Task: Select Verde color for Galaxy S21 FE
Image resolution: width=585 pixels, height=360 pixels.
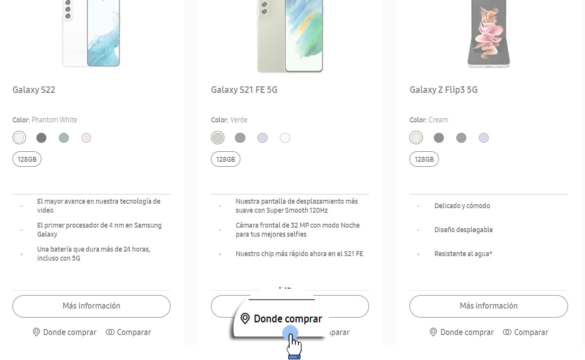Action: click(217, 138)
